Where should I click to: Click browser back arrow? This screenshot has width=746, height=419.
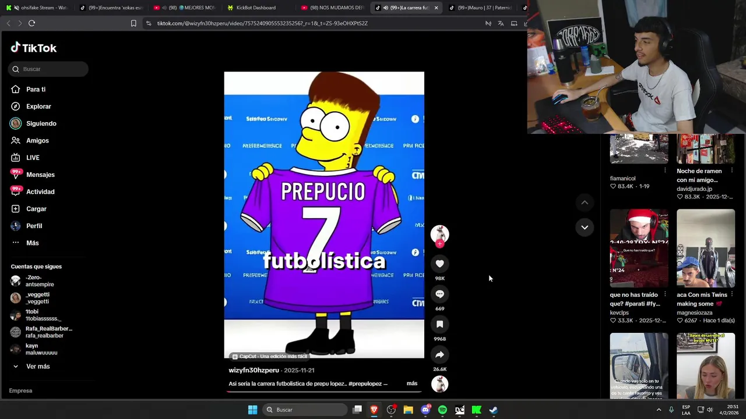(8, 23)
